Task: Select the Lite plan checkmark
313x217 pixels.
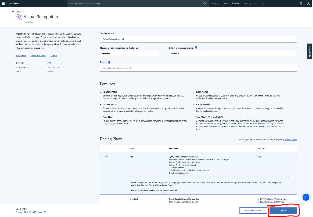Action: pyautogui.click(x=107, y=156)
